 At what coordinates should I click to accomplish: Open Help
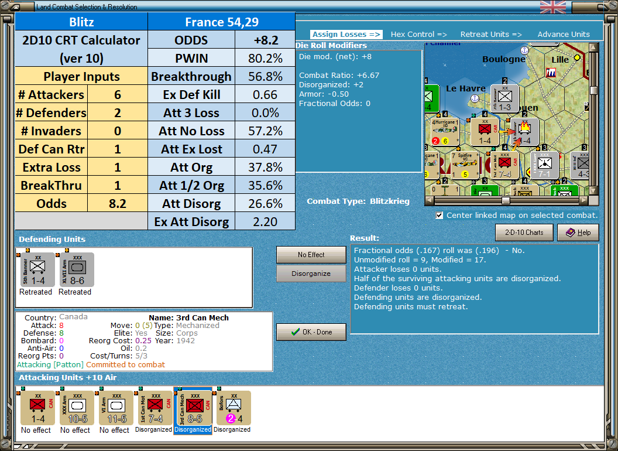click(578, 233)
